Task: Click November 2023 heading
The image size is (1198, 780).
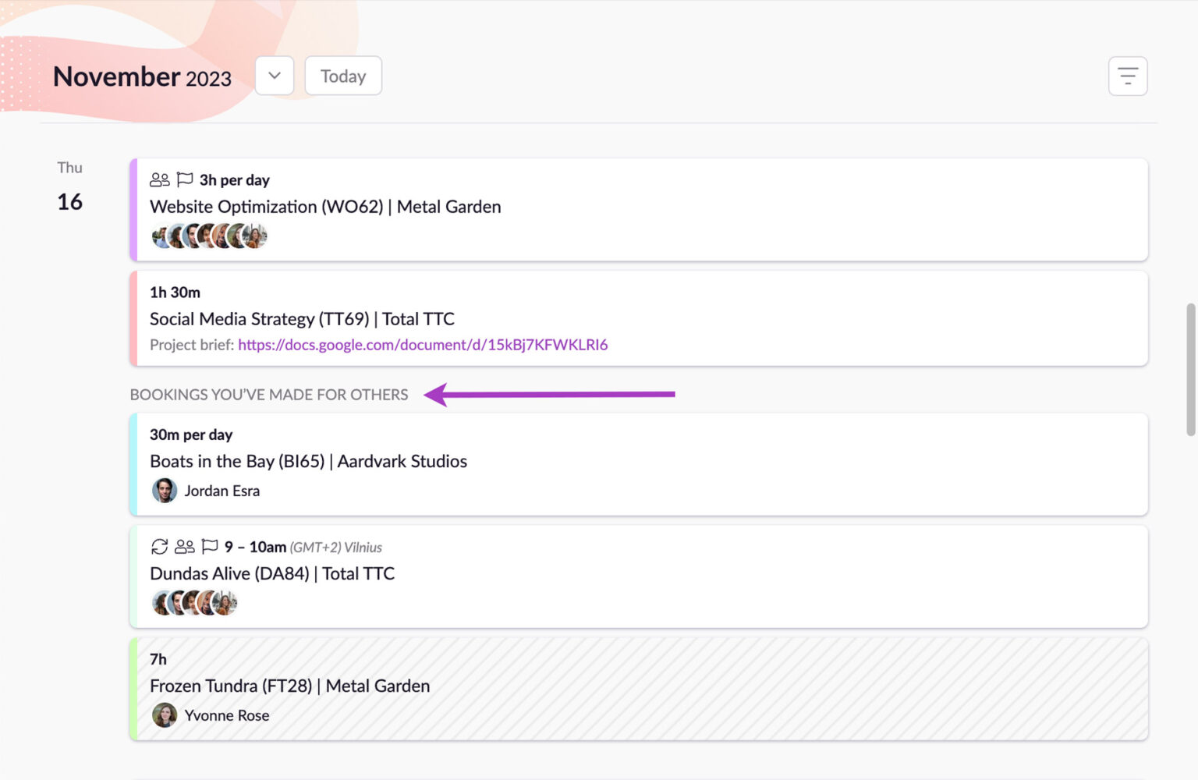Action: pos(142,76)
